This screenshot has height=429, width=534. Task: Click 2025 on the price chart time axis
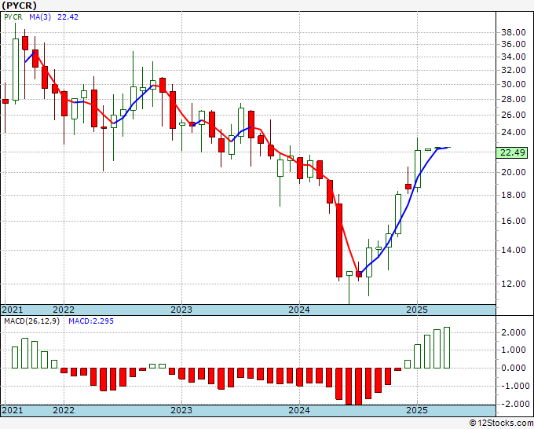pos(417,310)
